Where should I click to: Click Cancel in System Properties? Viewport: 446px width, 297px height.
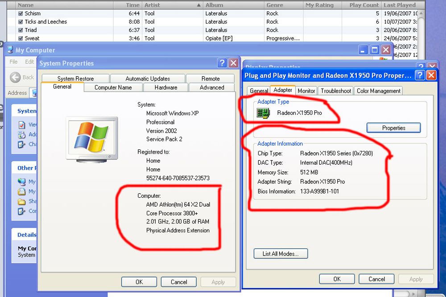pos(179,282)
